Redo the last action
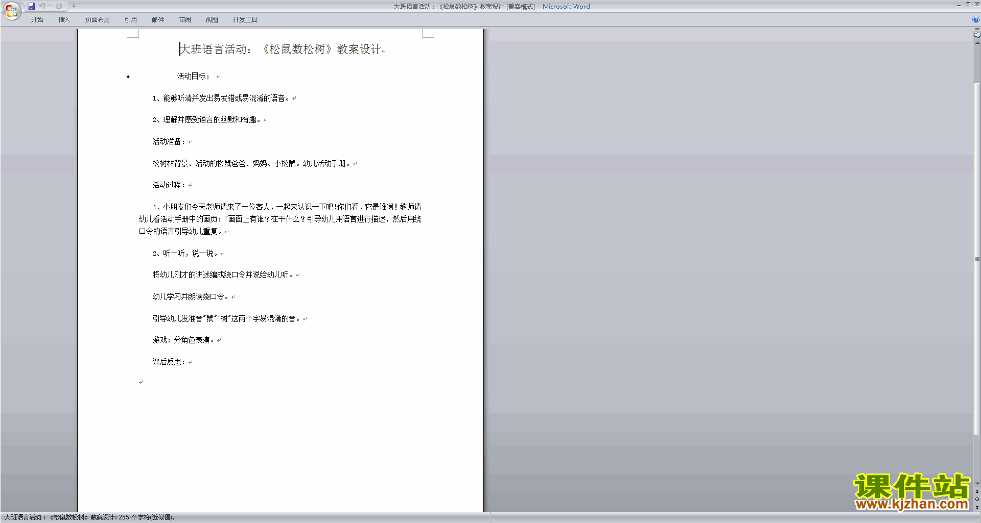The image size is (981, 523). pos(59,6)
